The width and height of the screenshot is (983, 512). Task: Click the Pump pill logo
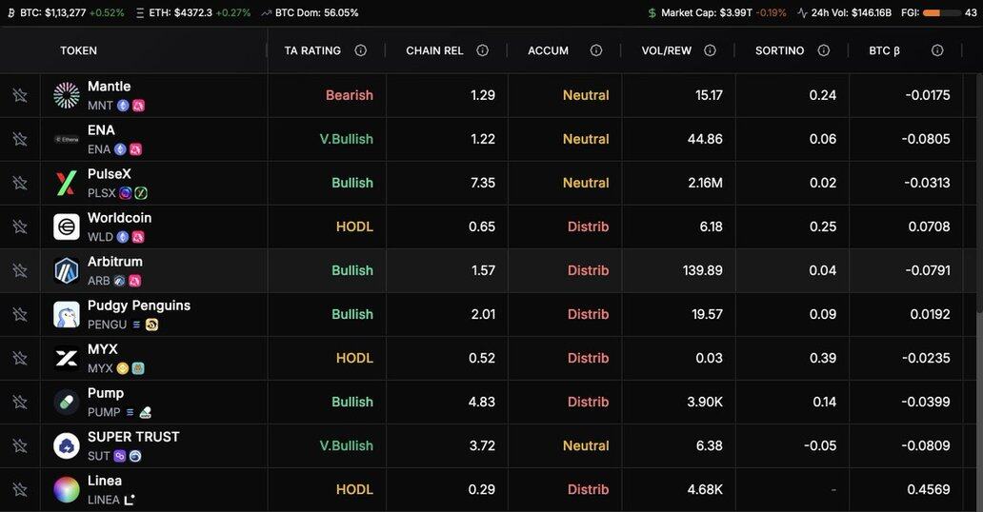pyautogui.click(x=67, y=403)
